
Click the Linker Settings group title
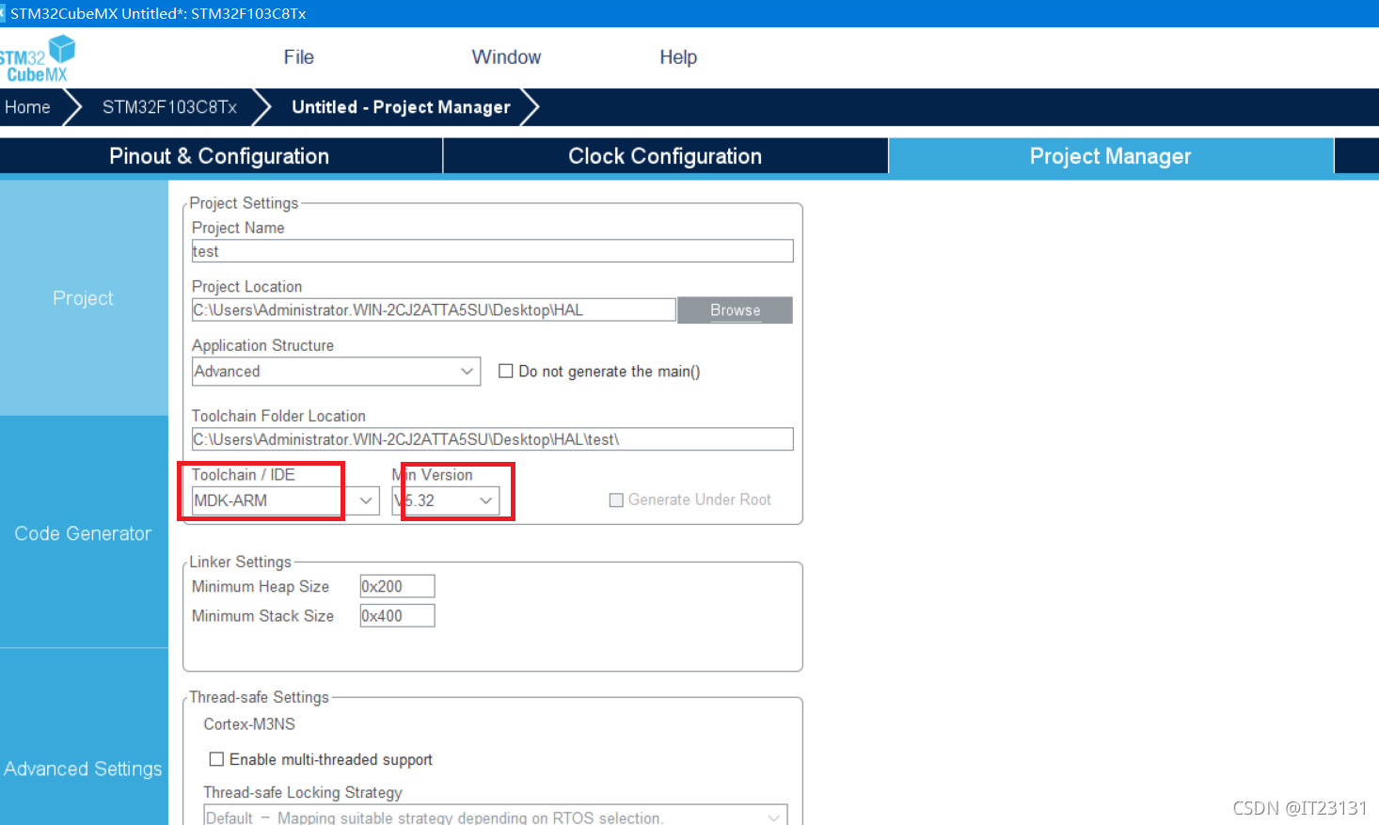tap(241, 562)
